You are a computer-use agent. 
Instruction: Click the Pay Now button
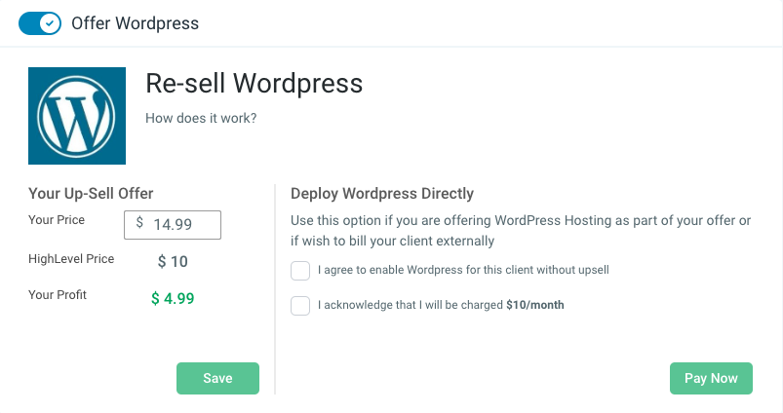(711, 378)
